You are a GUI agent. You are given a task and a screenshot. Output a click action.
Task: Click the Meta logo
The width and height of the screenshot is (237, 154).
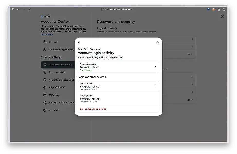point(45,17)
